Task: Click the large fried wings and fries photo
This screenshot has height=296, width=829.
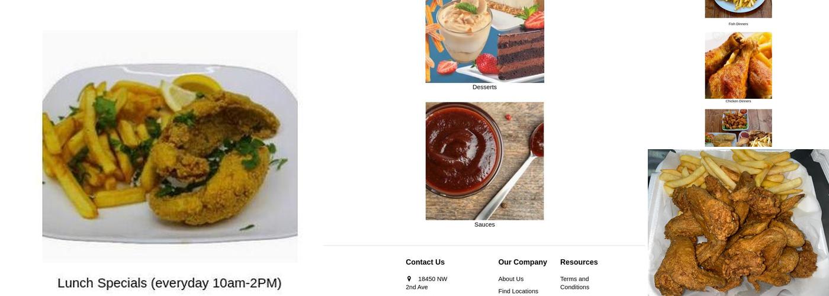Action: (x=738, y=223)
